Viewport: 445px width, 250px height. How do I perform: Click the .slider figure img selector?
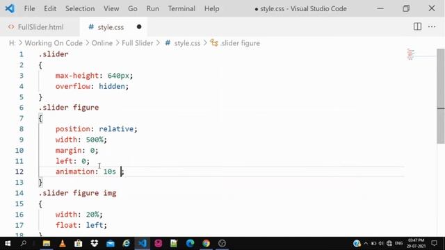click(x=77, y=193)
